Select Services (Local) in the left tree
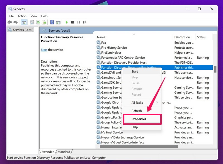The height and width of the screenshot is (164, 223). tap(23, 30)
